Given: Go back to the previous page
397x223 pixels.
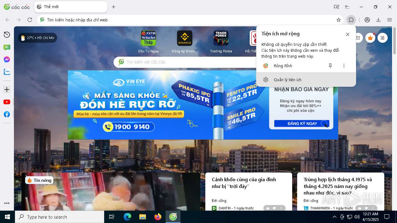Looking at the screenshot, I should tap(7, 20).
